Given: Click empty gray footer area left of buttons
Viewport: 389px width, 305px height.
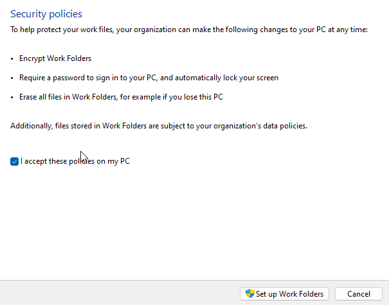Looking at the screenshot, I should point(116,293).
